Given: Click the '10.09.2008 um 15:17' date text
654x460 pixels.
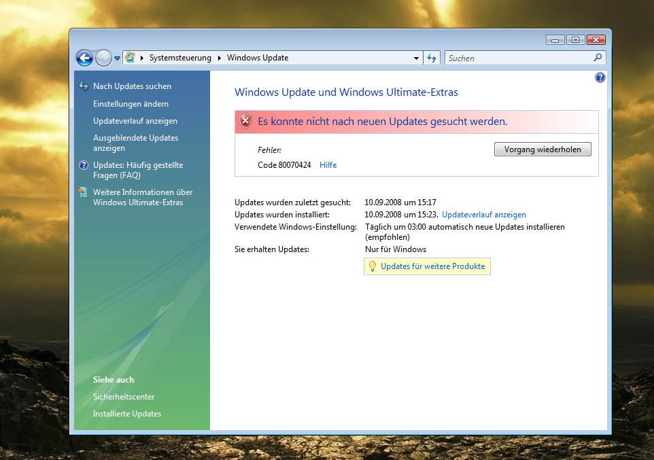Looking at the screenshot, I should (x=400, y=202).
